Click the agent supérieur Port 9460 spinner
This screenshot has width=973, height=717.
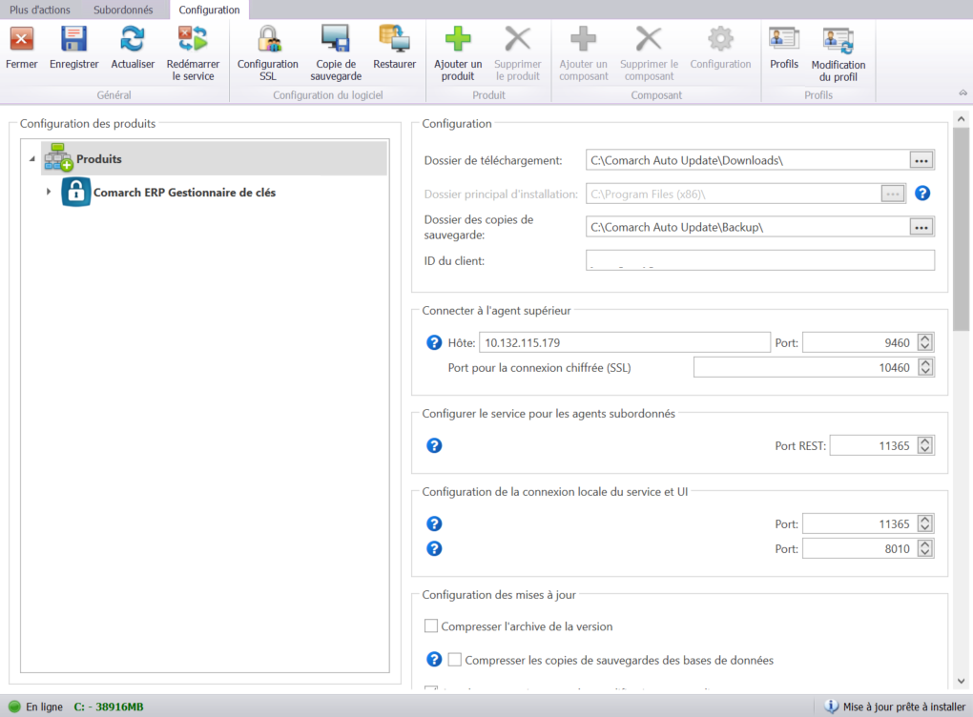coord(925,342)
